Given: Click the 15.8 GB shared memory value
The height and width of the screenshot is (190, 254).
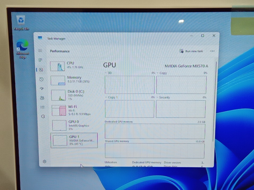Looking at the screenshot, I should pos(200,141).
